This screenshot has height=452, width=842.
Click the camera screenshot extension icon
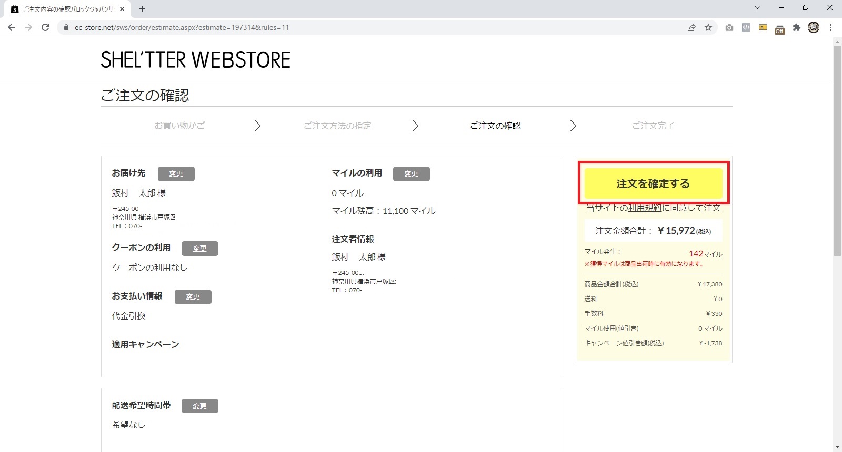729,27
